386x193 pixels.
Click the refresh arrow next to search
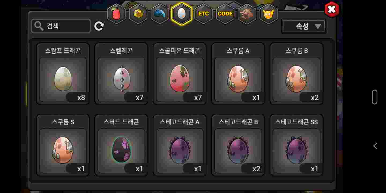[x=99, y=26]
